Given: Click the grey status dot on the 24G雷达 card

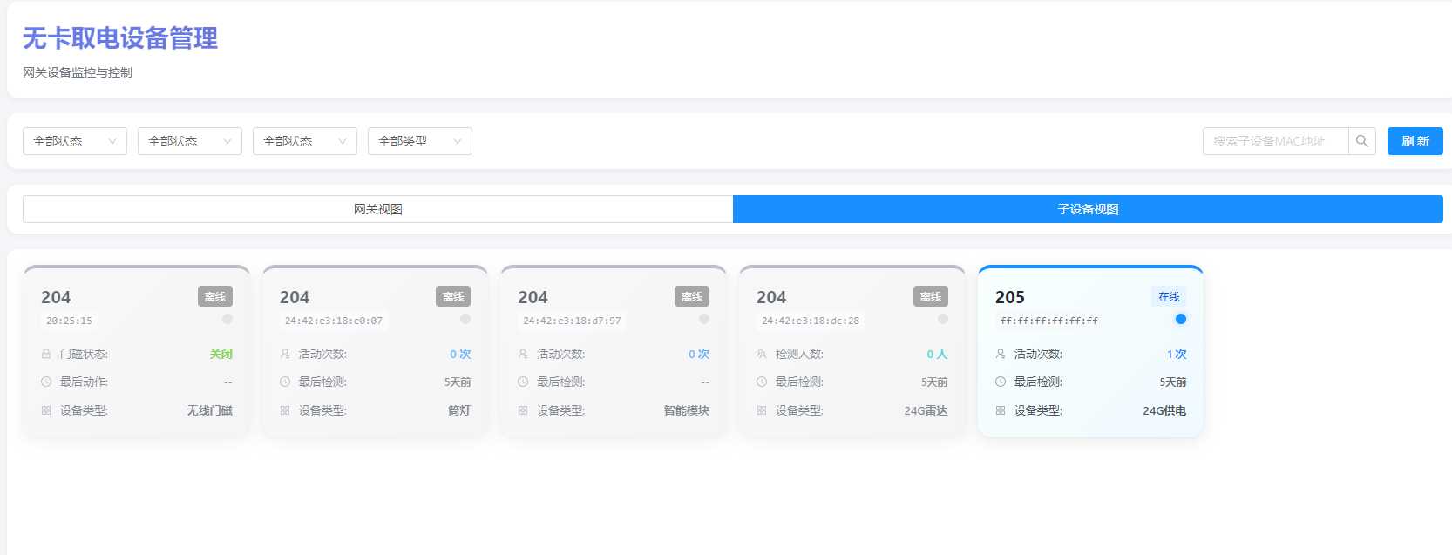Looking at the screenshot, I should pyautogui.click(x=942, y=319).
